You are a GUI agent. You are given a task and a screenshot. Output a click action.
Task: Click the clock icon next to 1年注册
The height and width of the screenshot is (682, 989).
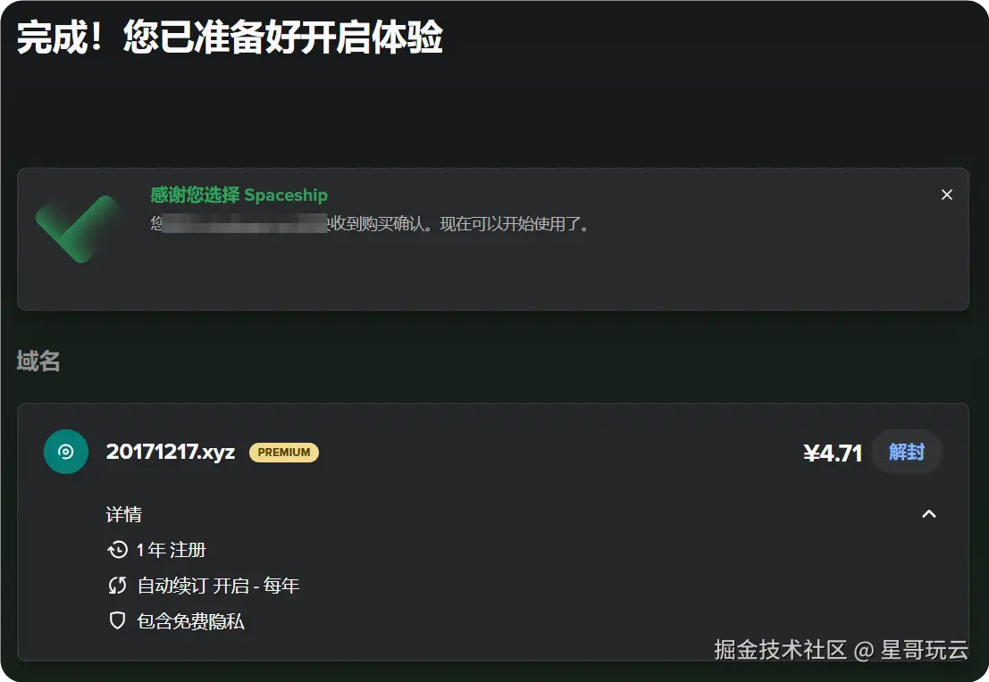click(x=117, y=550)
